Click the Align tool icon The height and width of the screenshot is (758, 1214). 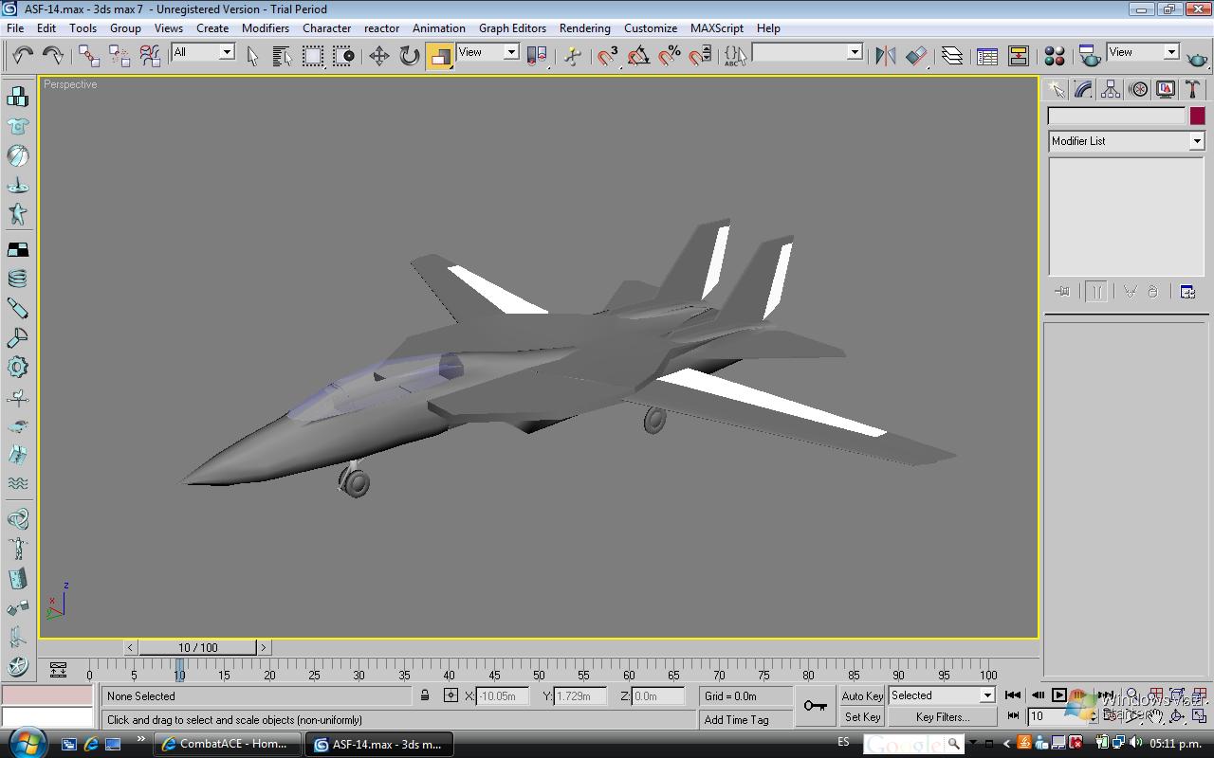tap(916, 56)
